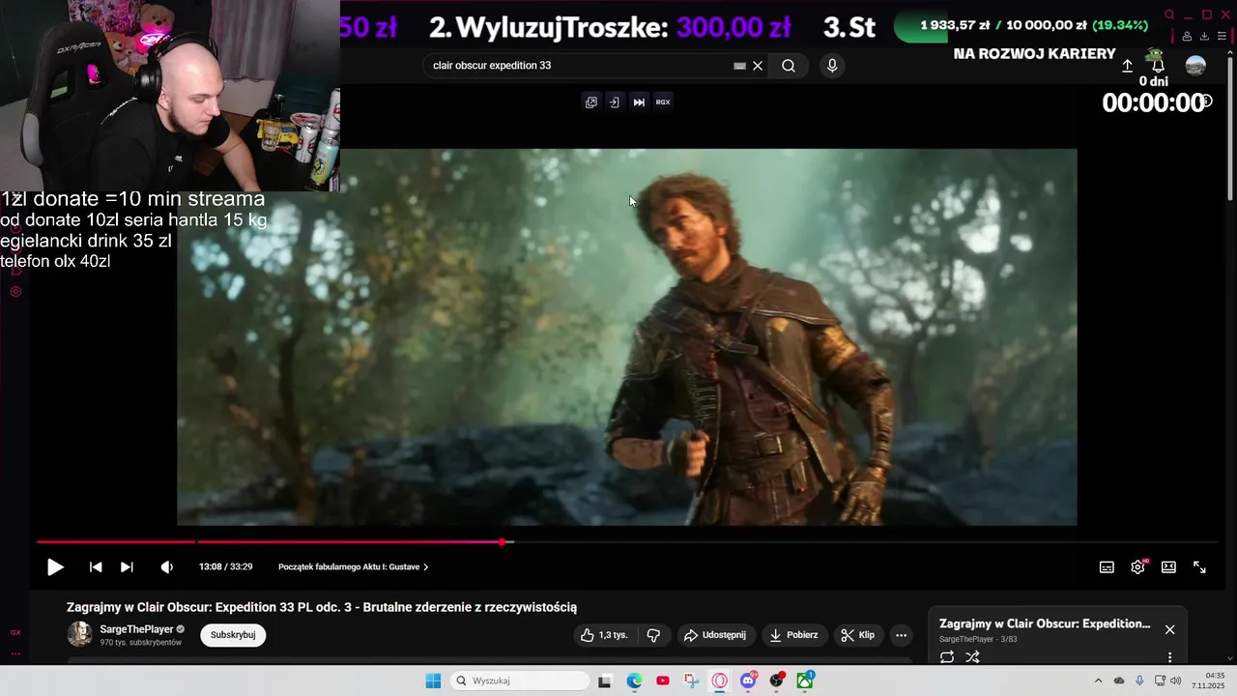Open YouTube notifications bell
This screenshot has width=1237, height=696.
[1157, 66]
